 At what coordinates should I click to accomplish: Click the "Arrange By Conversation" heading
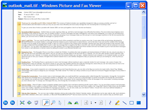(30, 76)
